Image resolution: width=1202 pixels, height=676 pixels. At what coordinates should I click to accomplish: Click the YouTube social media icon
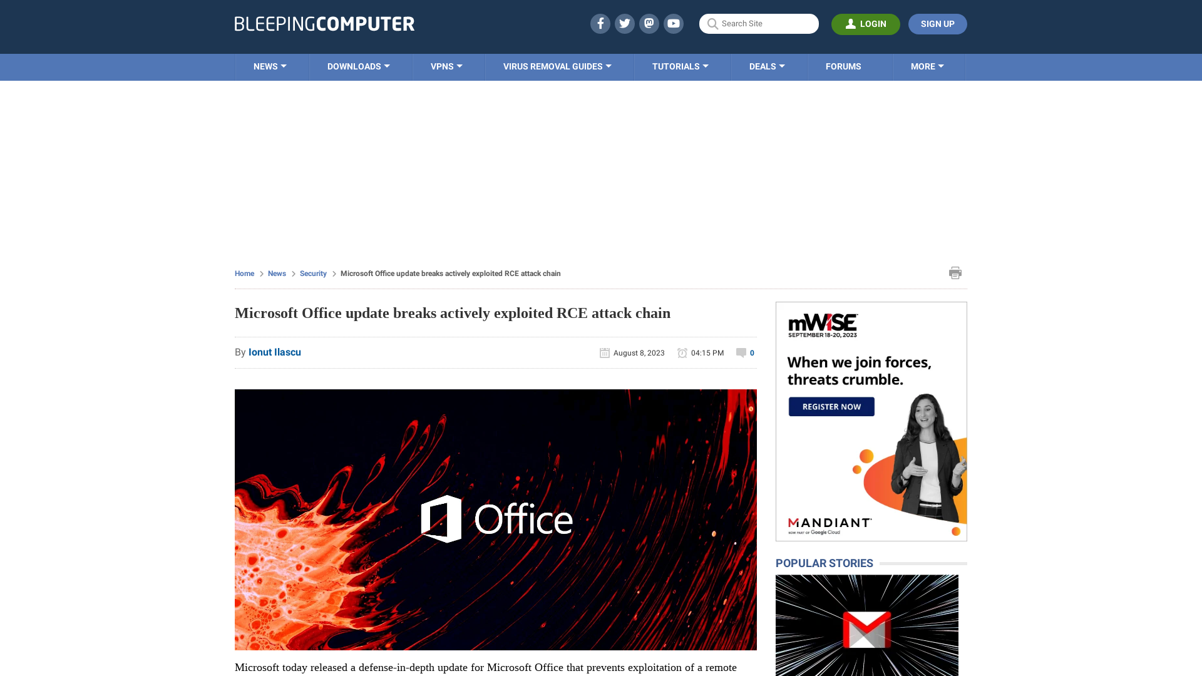[x=673, y=23]
